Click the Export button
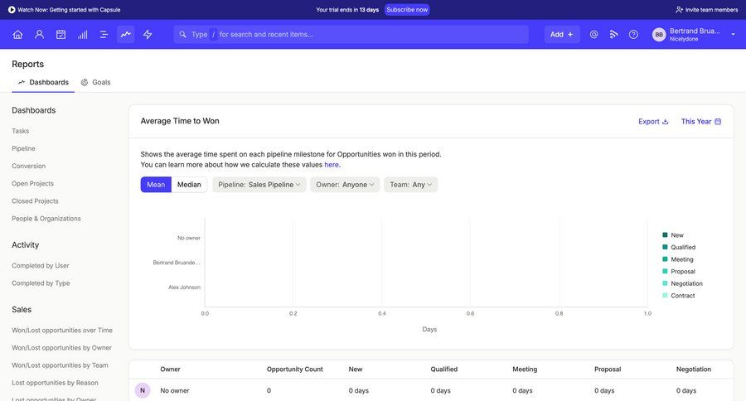Image resolution: width=746 pixels, height=401 pixels. (x=653, y=121)
